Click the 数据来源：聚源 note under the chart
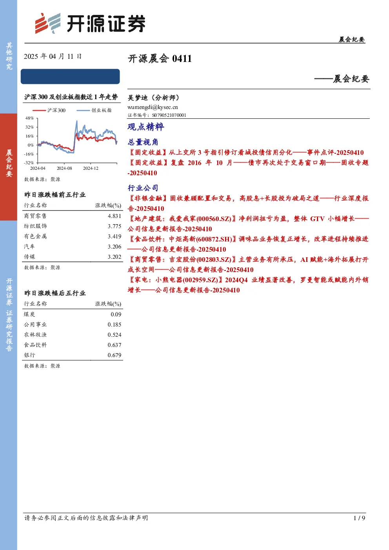The height and width of the screenshot is (550, 389). pos(42,179)
